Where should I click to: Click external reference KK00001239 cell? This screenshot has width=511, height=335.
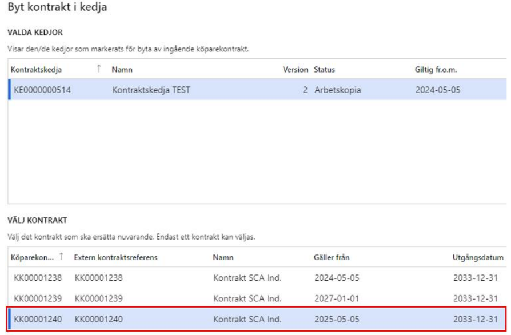[x=99, y=298]
